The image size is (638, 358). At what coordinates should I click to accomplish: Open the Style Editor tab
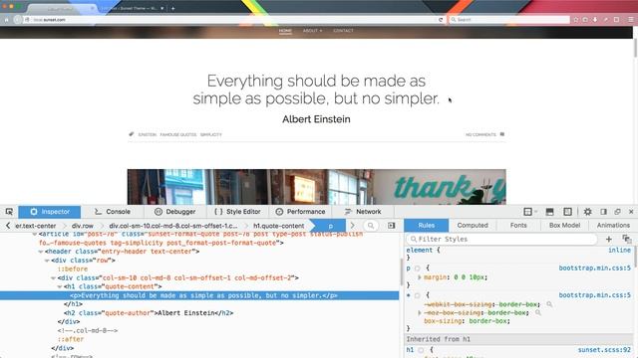coord(237,212)
